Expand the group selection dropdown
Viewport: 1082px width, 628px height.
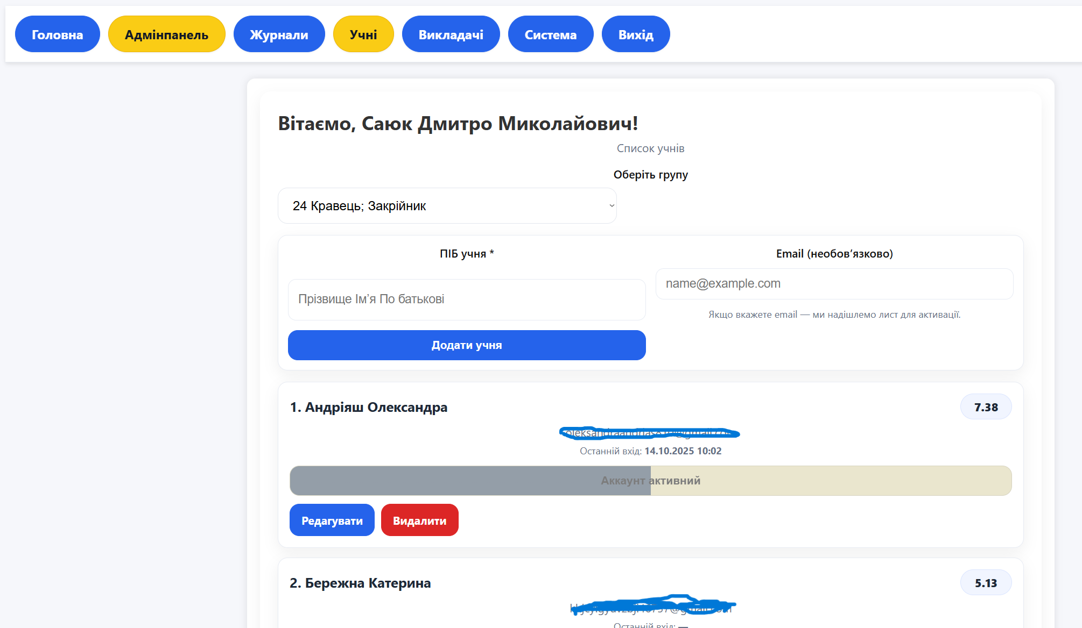click(x=446, y=206)
